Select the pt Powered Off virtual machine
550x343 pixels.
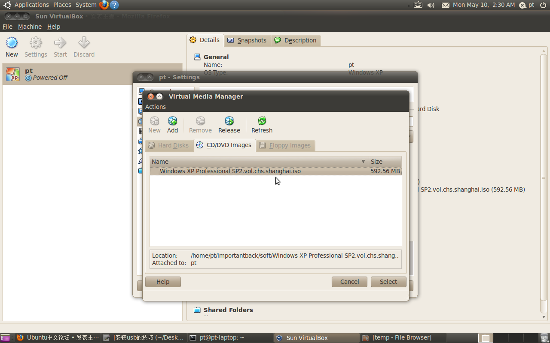[92, 74]
